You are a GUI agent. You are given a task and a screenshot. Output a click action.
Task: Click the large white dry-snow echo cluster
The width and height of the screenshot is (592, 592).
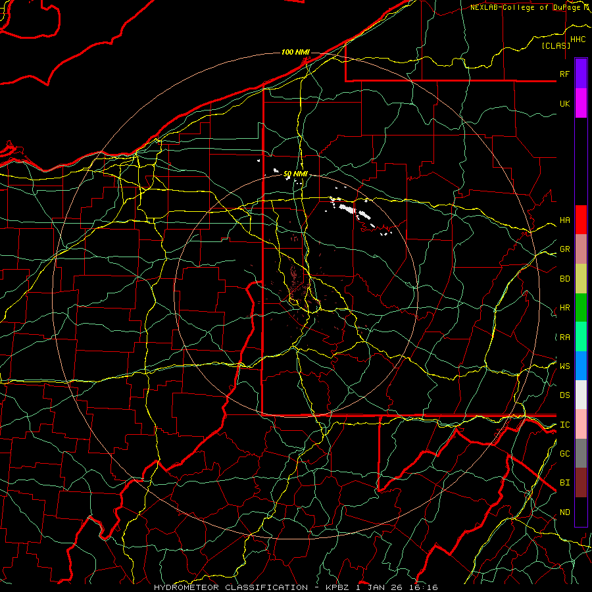[347, 208]
